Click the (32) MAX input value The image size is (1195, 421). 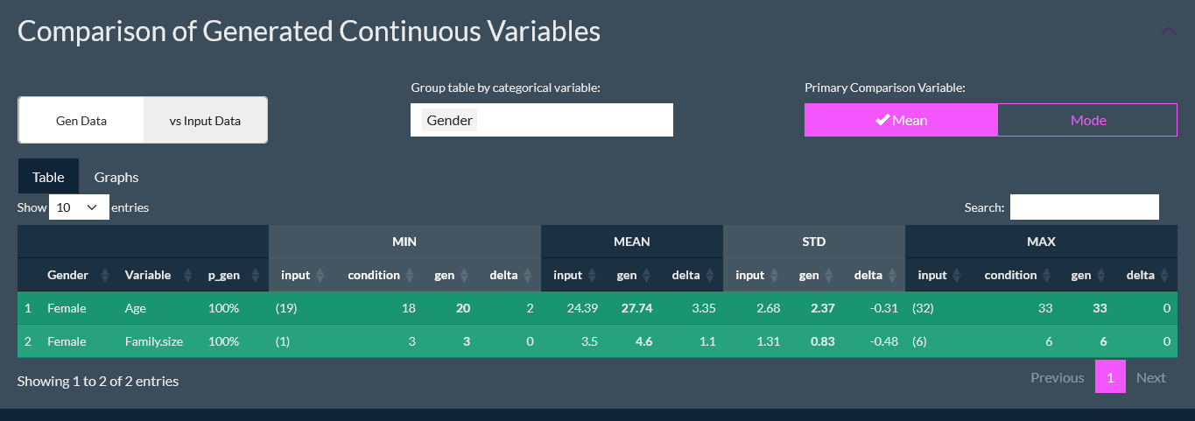(x=924, y=308)
